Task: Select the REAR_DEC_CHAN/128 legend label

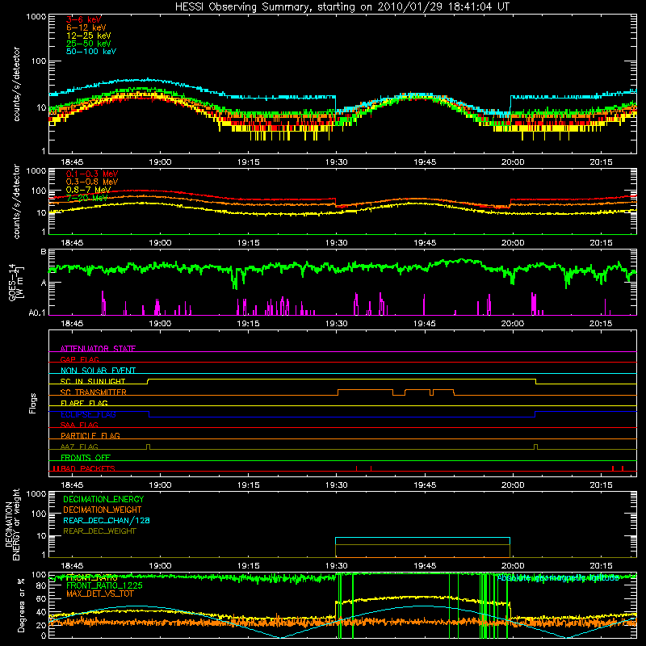Action: coord(107,520)
